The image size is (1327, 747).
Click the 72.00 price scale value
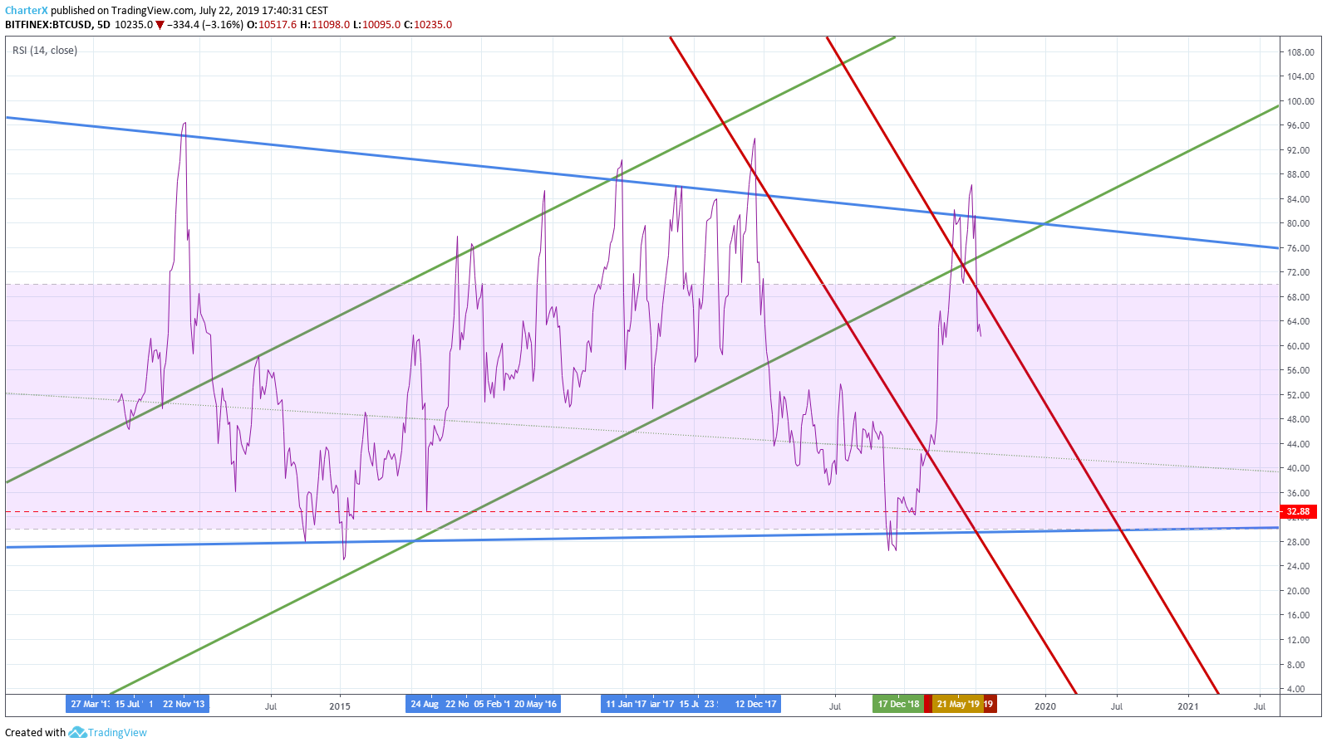[x=1298, y=272]
